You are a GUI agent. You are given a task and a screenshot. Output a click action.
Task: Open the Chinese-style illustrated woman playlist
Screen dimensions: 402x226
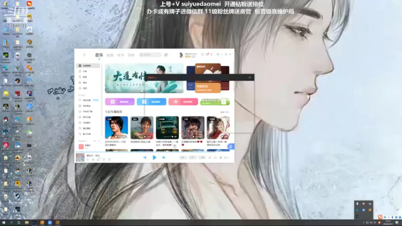[218, 128]
